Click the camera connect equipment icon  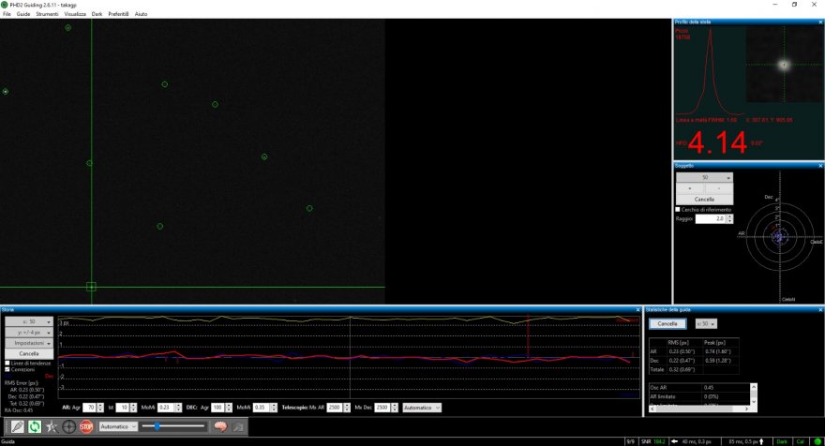[17, 426]
